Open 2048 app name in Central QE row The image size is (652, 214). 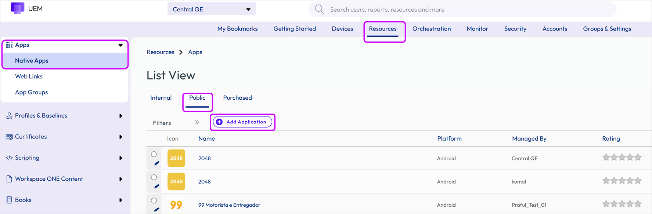pos(205,158)
